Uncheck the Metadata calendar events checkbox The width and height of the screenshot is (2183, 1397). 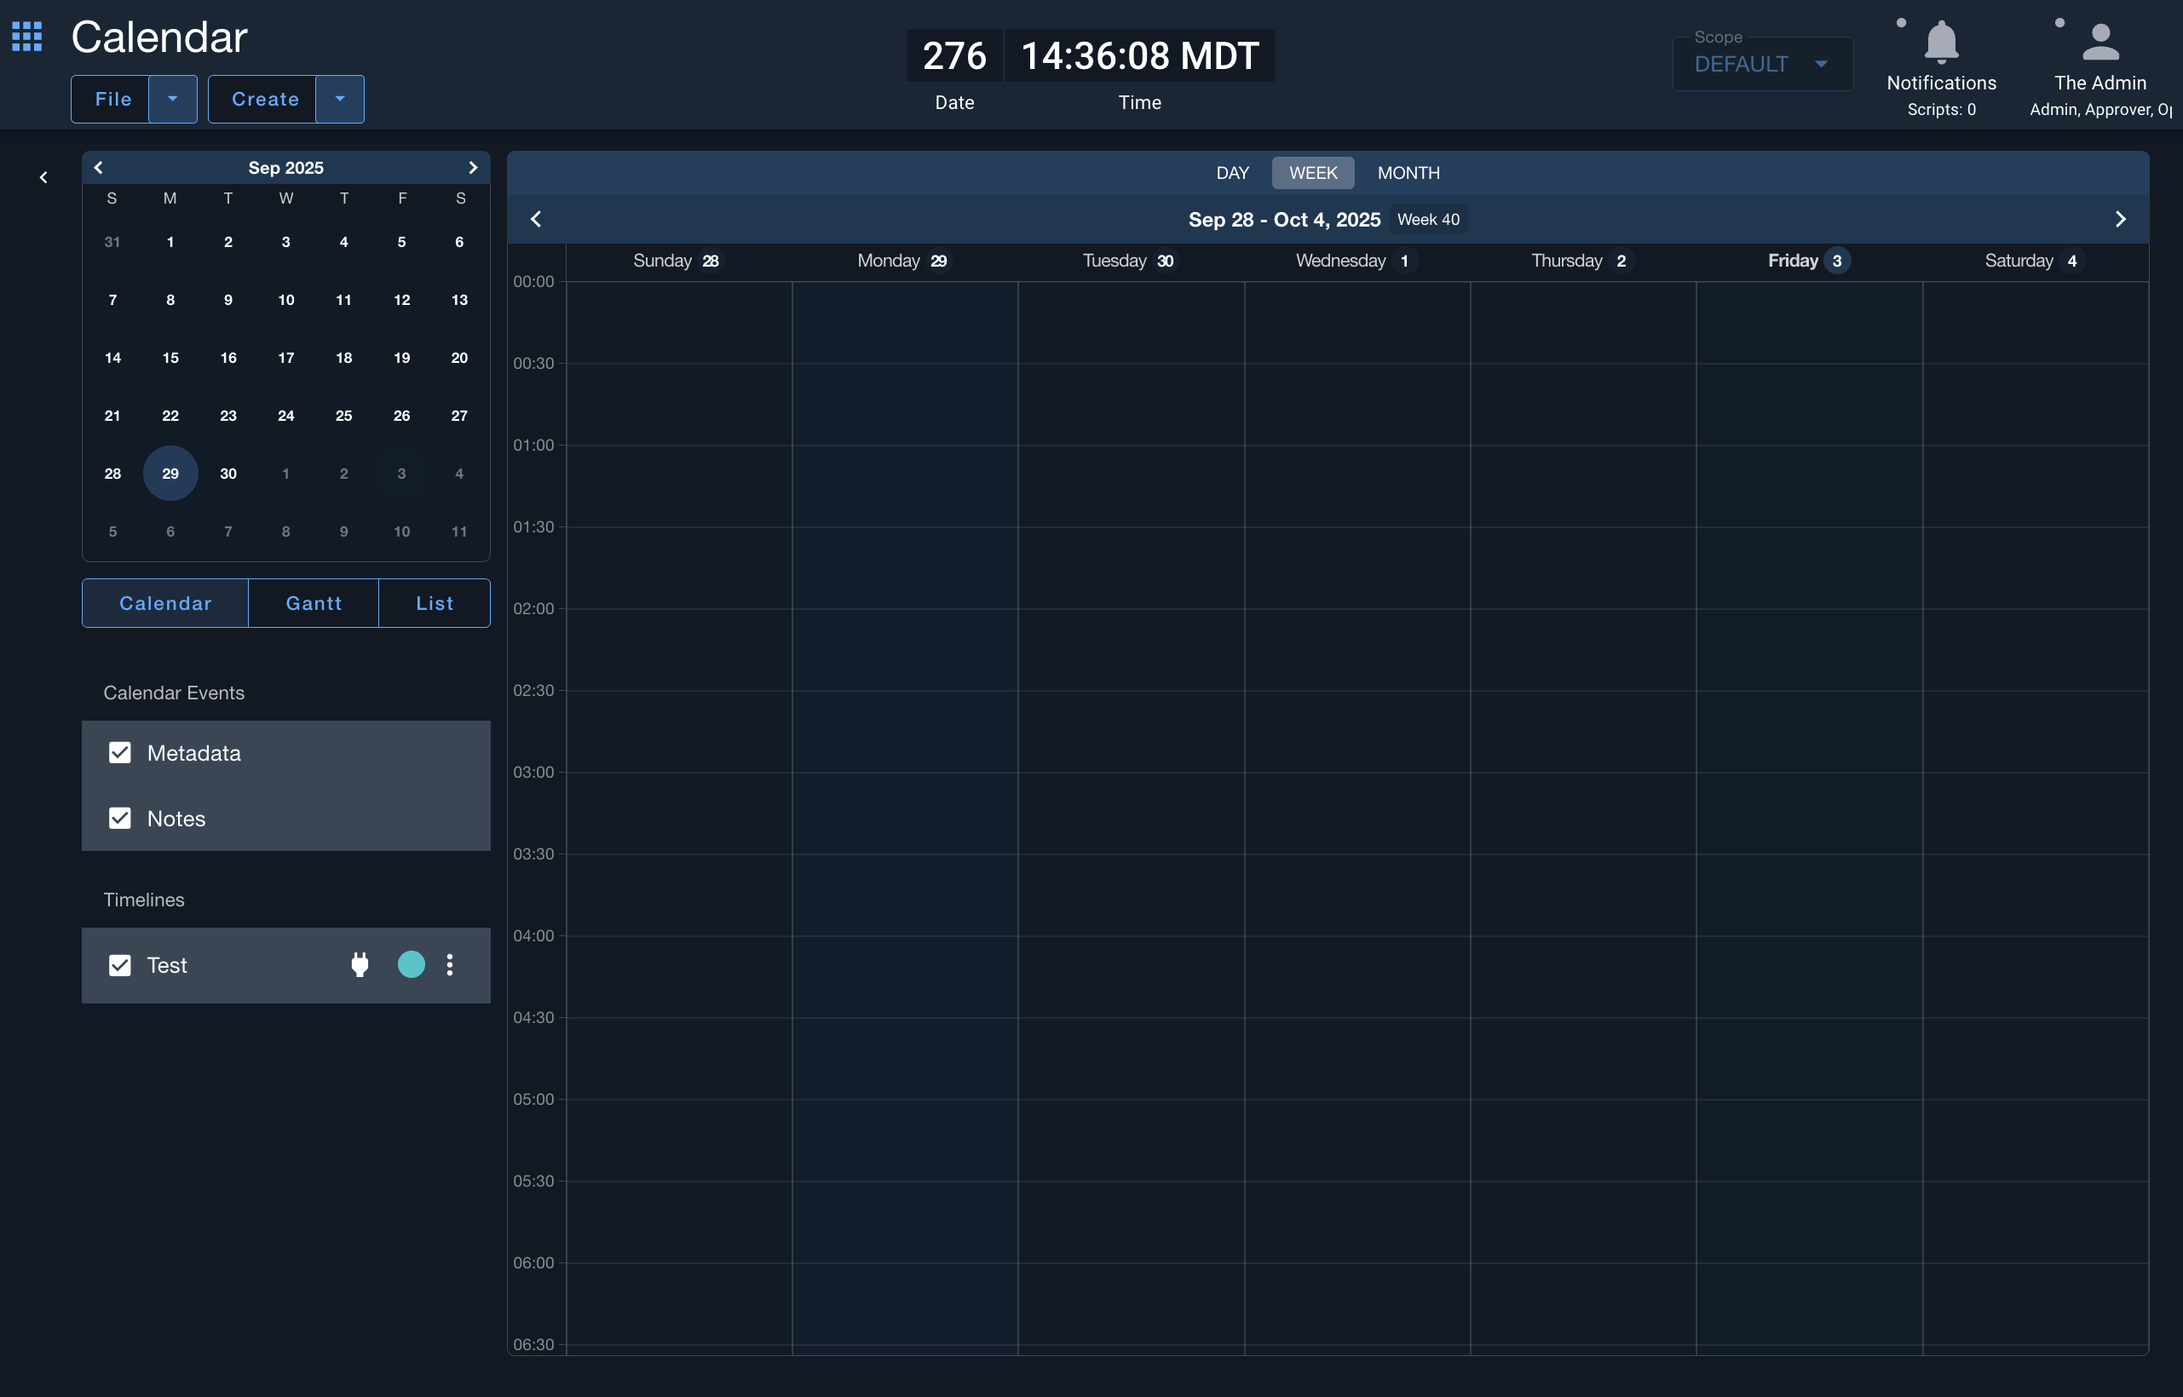pos(120,753)
